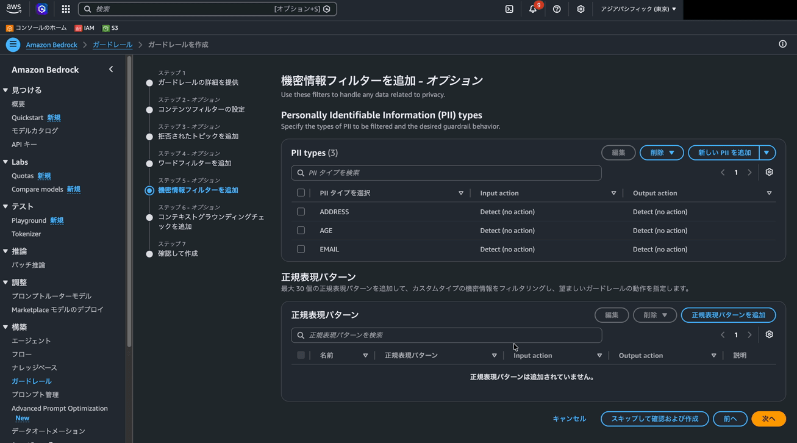The width and height of the screenshot is (797, 443).
Task: Click the 前へ button
Action: coord(730,419)
